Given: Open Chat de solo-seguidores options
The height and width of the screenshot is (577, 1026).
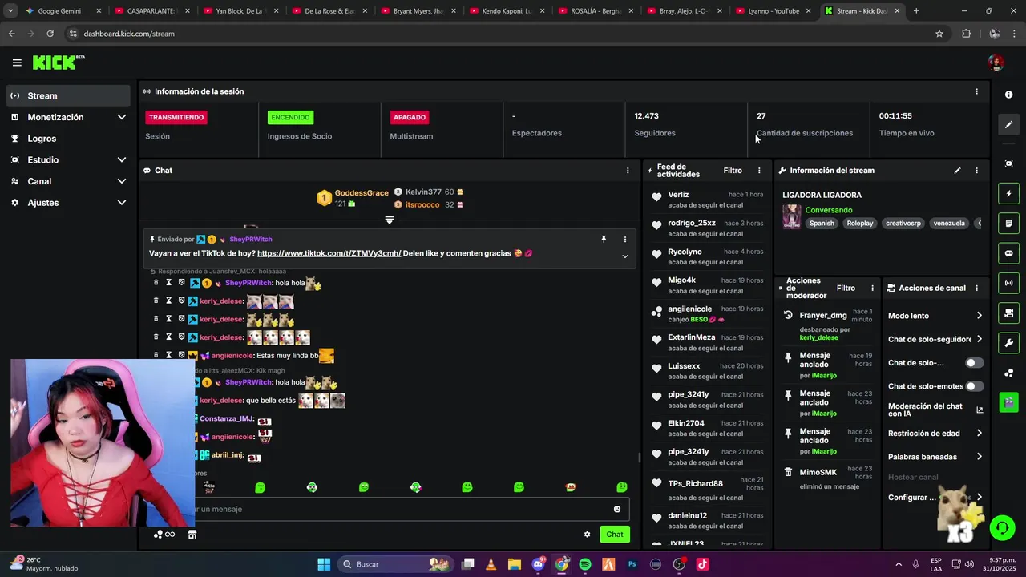Looking at the screenshot, I should (x=935, y=339).
